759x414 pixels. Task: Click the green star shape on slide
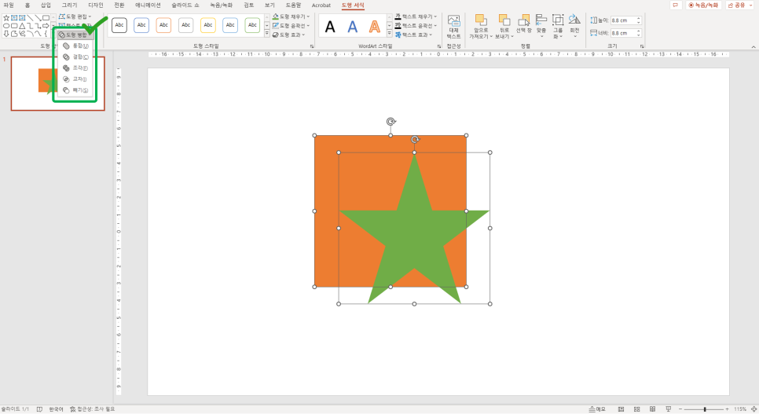[414, 228]
